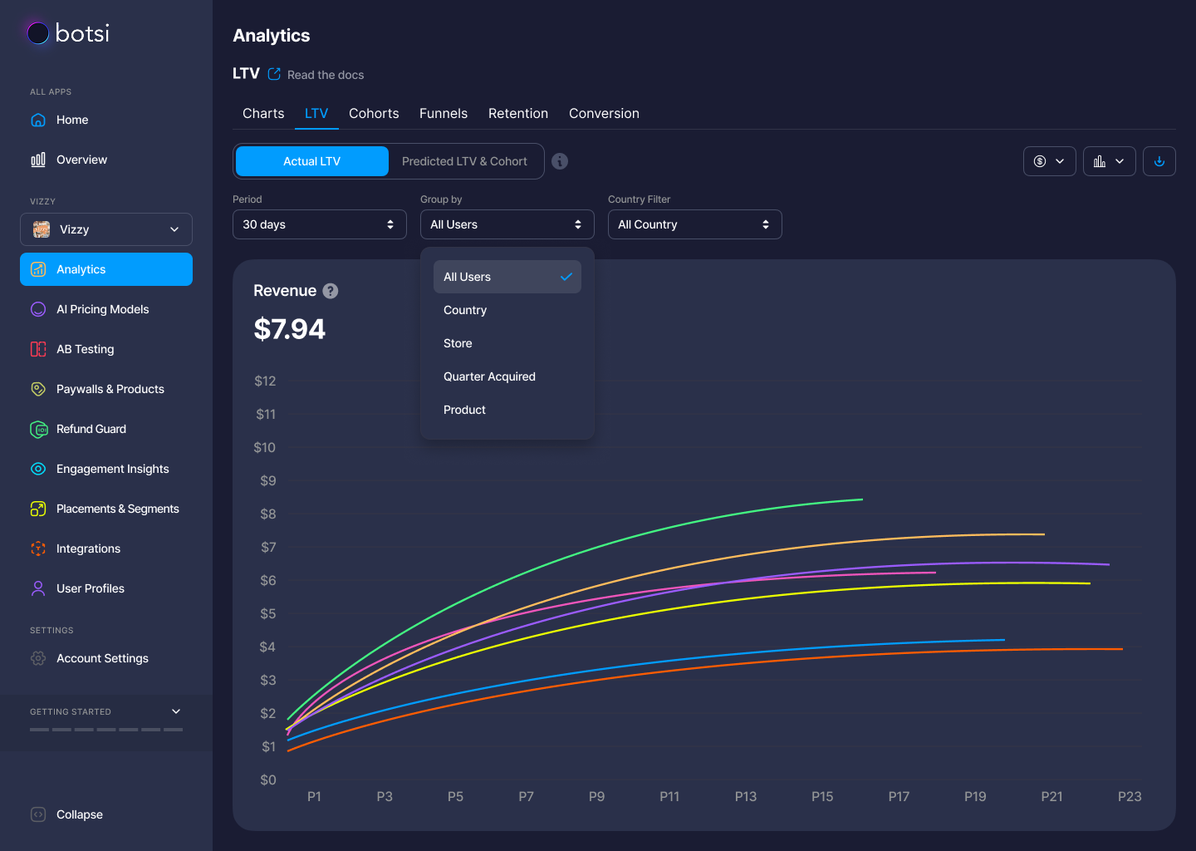Open the Period 30 days dropdown

pyautogui.click(x=319, y=224)
